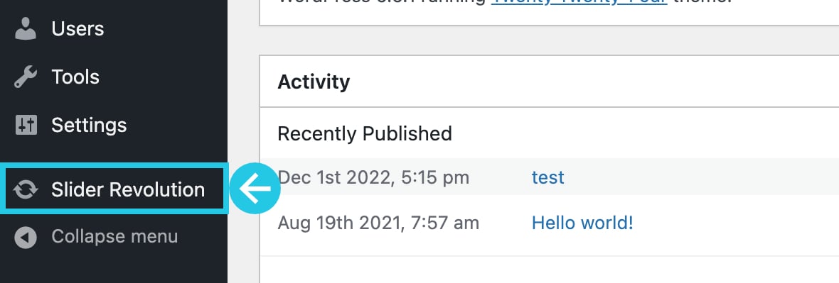Click the Slider Revolution circular arrows icon

coord(25,189)
